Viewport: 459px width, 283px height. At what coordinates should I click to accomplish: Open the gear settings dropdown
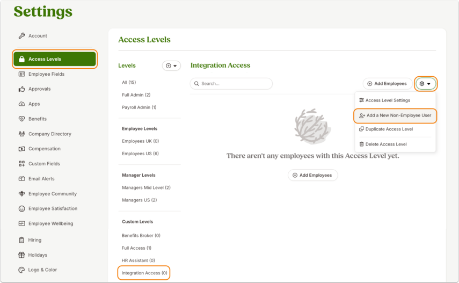425,84
